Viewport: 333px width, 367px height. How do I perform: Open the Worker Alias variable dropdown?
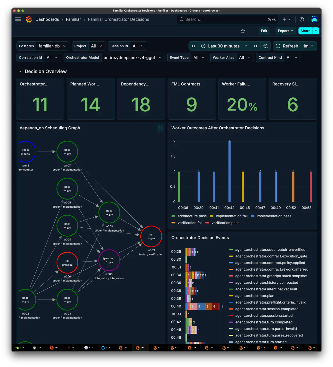(x=244, y=57)
